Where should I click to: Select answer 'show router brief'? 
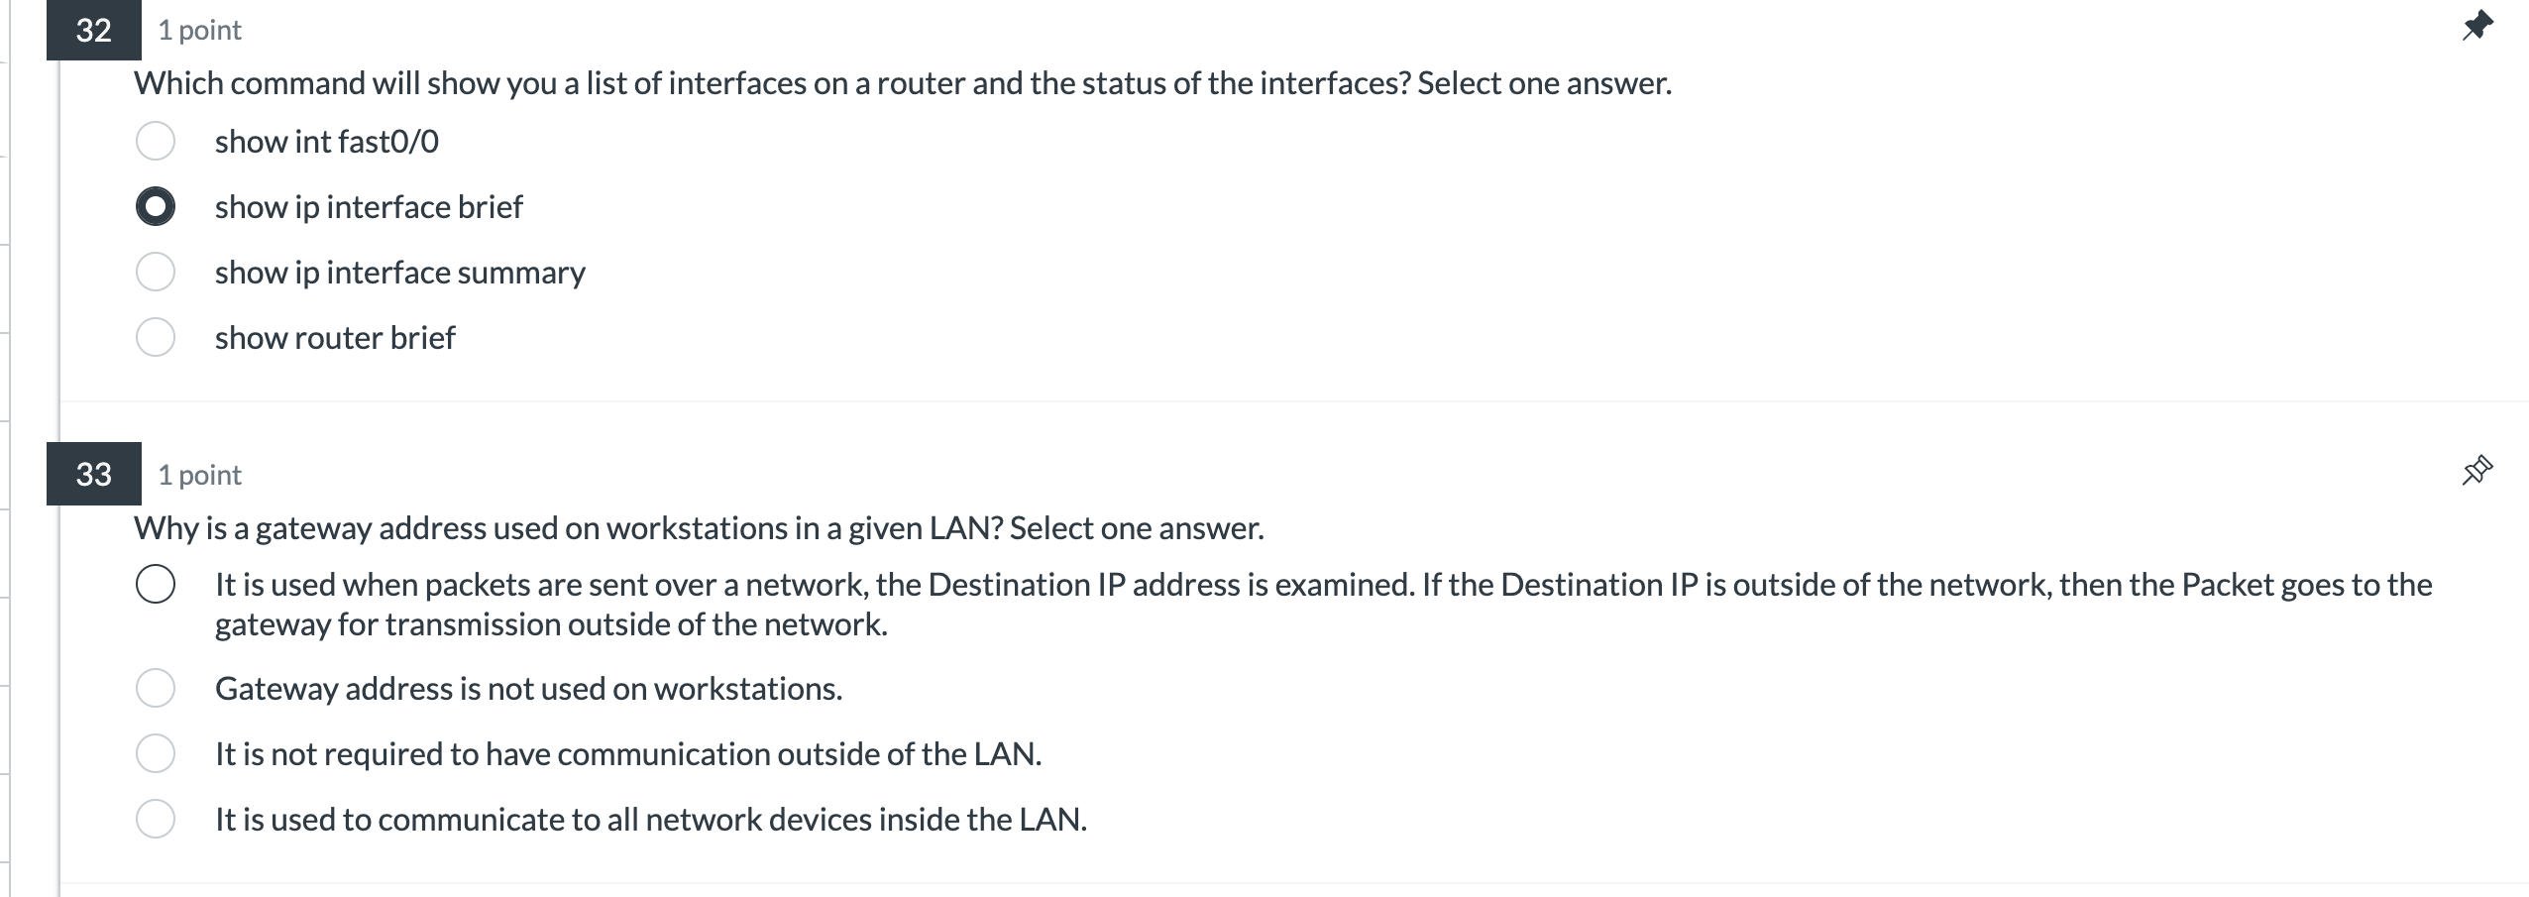(x=157, y=337)
